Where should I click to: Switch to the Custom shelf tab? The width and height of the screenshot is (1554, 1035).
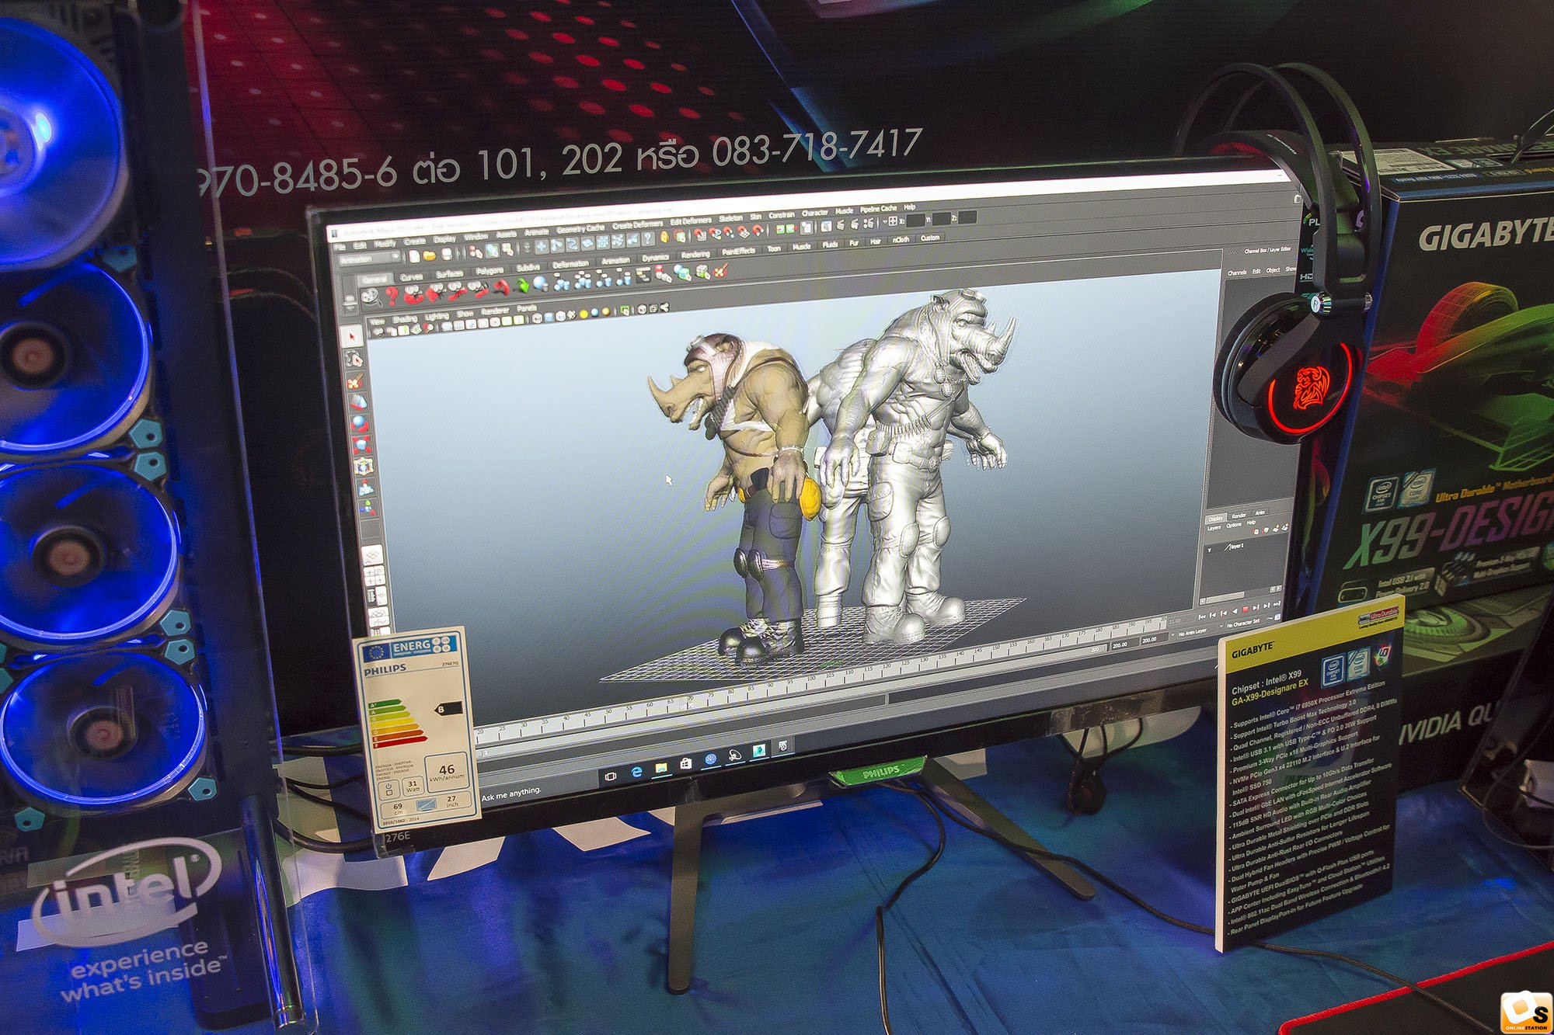pyautogui.click(x=930, y=238)
